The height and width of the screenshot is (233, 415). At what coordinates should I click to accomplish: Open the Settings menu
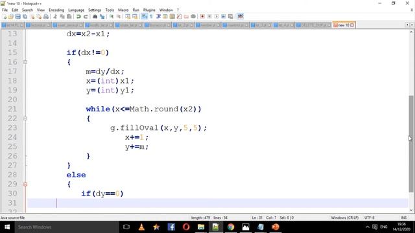pyautogui.click(x=95, y=10)
